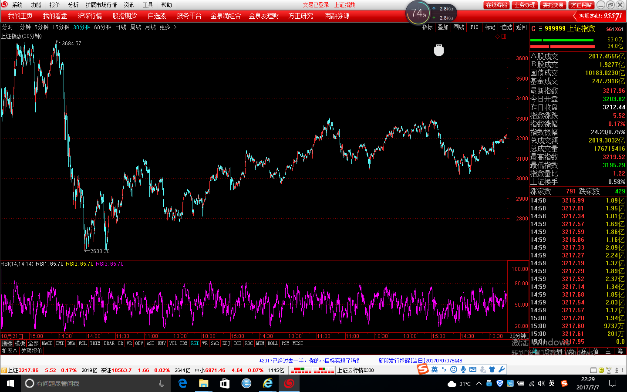Switch chart to 日线 period
This screenshot has height=392, width=627.
pos(121,27)
